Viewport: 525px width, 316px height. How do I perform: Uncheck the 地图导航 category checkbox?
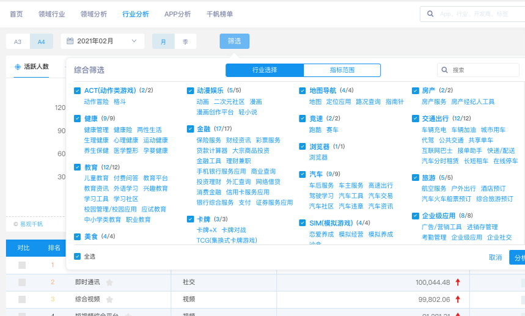[303, 90]
